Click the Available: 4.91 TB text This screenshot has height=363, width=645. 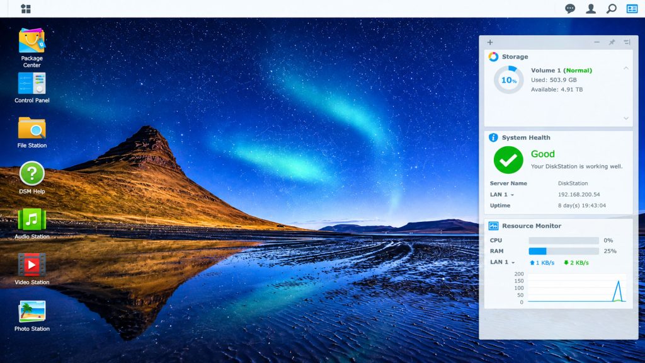click(x=557, y=89)
